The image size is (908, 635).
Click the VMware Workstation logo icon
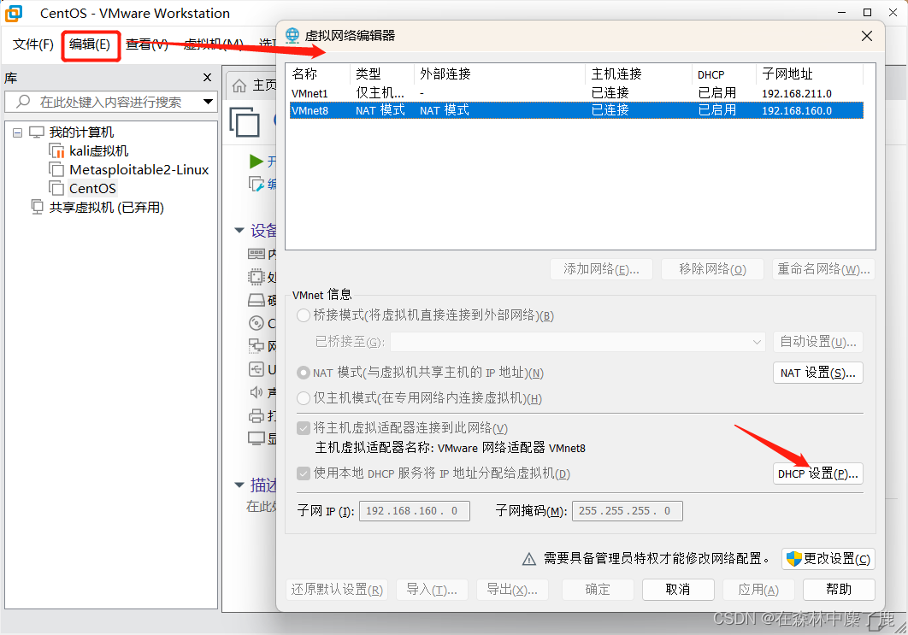14,14
